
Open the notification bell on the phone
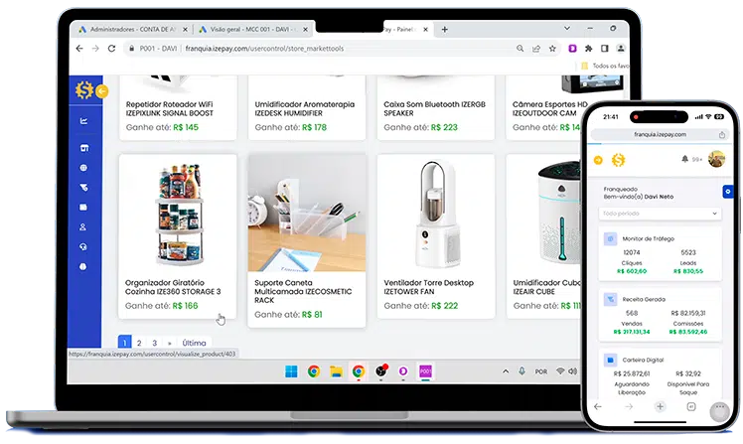(x=684, y=159)
